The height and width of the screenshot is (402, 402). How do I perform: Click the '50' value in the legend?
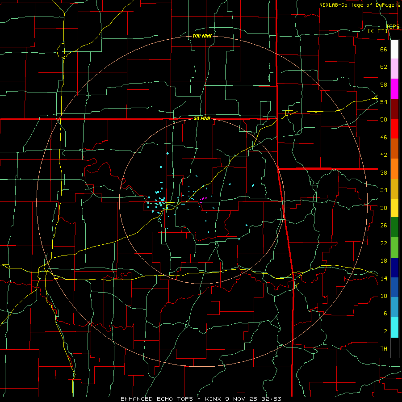tap(384, 119)
